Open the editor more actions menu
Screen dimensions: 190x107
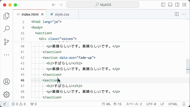(x=183, y=14)
